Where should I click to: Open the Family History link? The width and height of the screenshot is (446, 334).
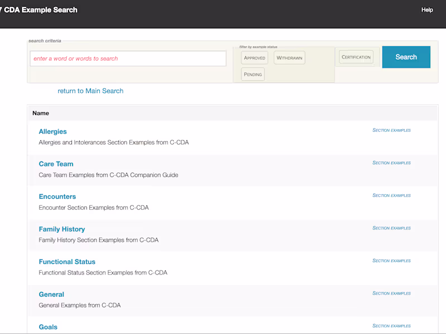click(62, 229)
